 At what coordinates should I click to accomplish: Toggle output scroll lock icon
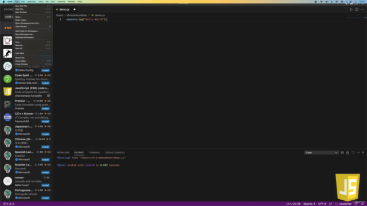[x=348, y=153]
